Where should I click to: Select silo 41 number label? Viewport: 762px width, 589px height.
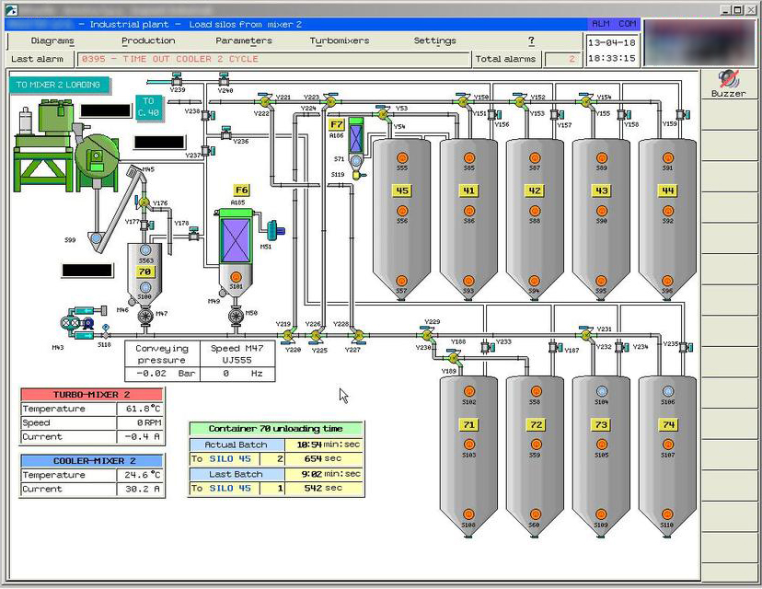click(468, 191)
